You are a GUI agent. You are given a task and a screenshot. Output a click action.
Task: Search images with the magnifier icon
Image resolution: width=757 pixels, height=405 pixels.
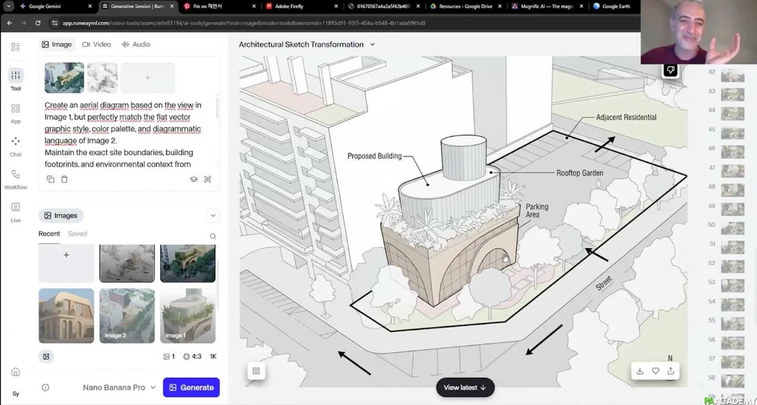pos(213,236)
